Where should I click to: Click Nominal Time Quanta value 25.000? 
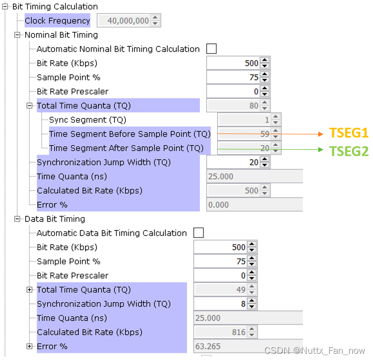(255, 177)
